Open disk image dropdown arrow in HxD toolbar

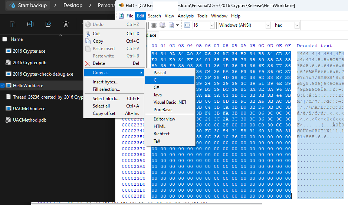(177, 25)
